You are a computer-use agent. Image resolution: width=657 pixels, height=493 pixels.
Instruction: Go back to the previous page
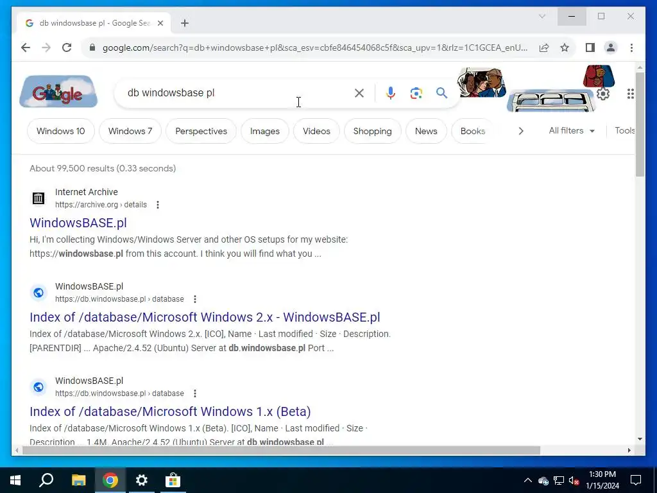click(26, 48)
